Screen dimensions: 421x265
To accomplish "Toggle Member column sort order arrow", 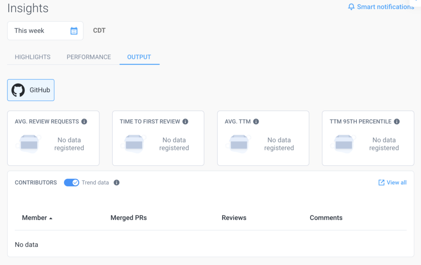I will (51, 218).
